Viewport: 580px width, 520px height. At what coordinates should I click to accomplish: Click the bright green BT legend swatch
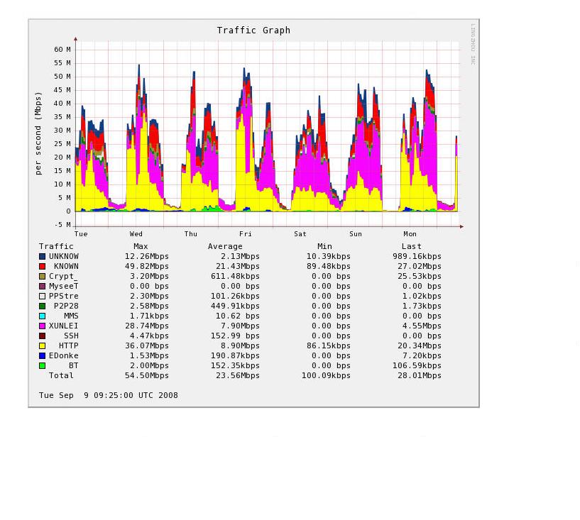click(43, 366)
